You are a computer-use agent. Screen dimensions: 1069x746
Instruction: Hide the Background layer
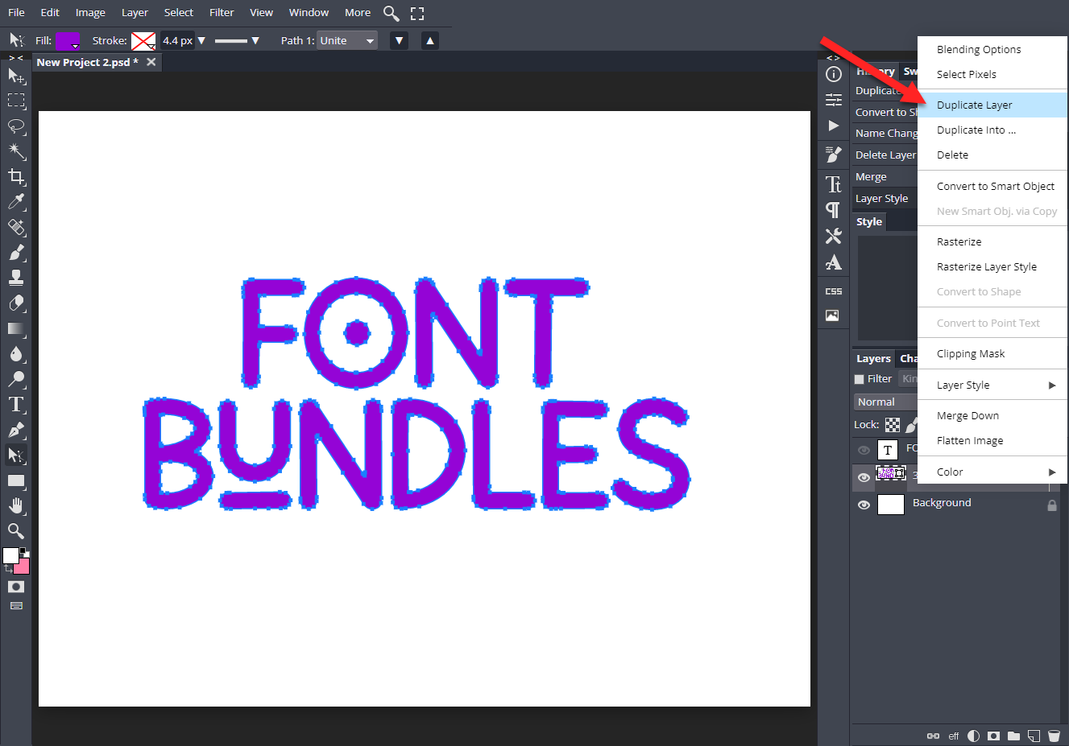pyautogui.click(x=864, y=505)
